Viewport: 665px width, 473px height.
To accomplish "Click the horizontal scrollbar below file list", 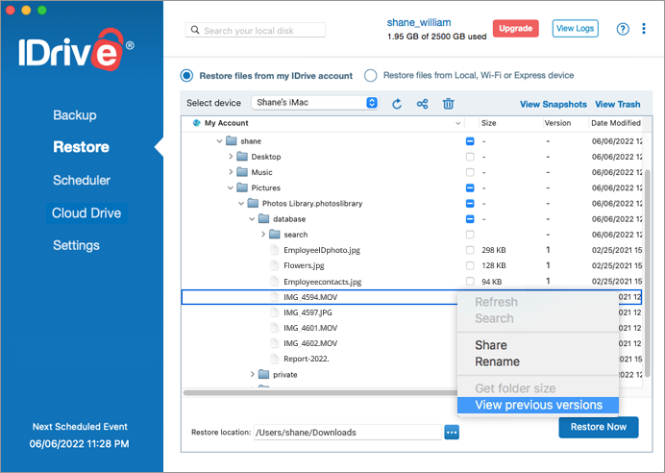I will click(320, 393).
